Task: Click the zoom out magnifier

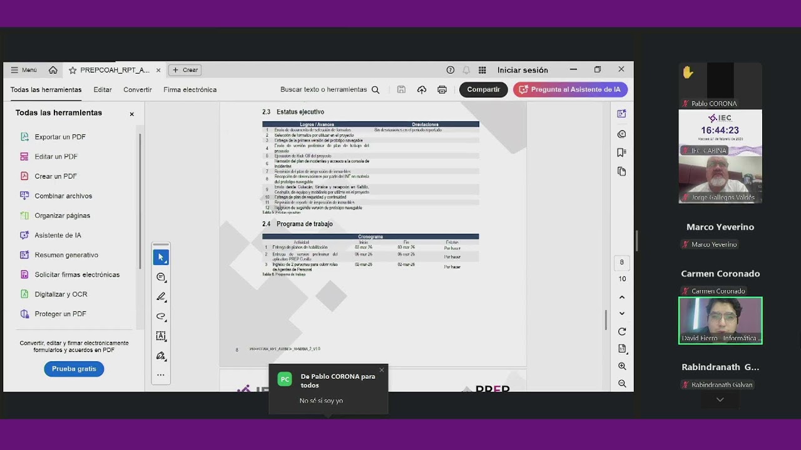Action: coord(621,384)
